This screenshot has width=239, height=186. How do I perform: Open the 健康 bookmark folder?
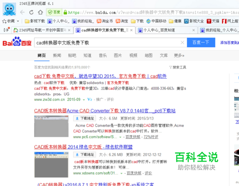(175, 21)
